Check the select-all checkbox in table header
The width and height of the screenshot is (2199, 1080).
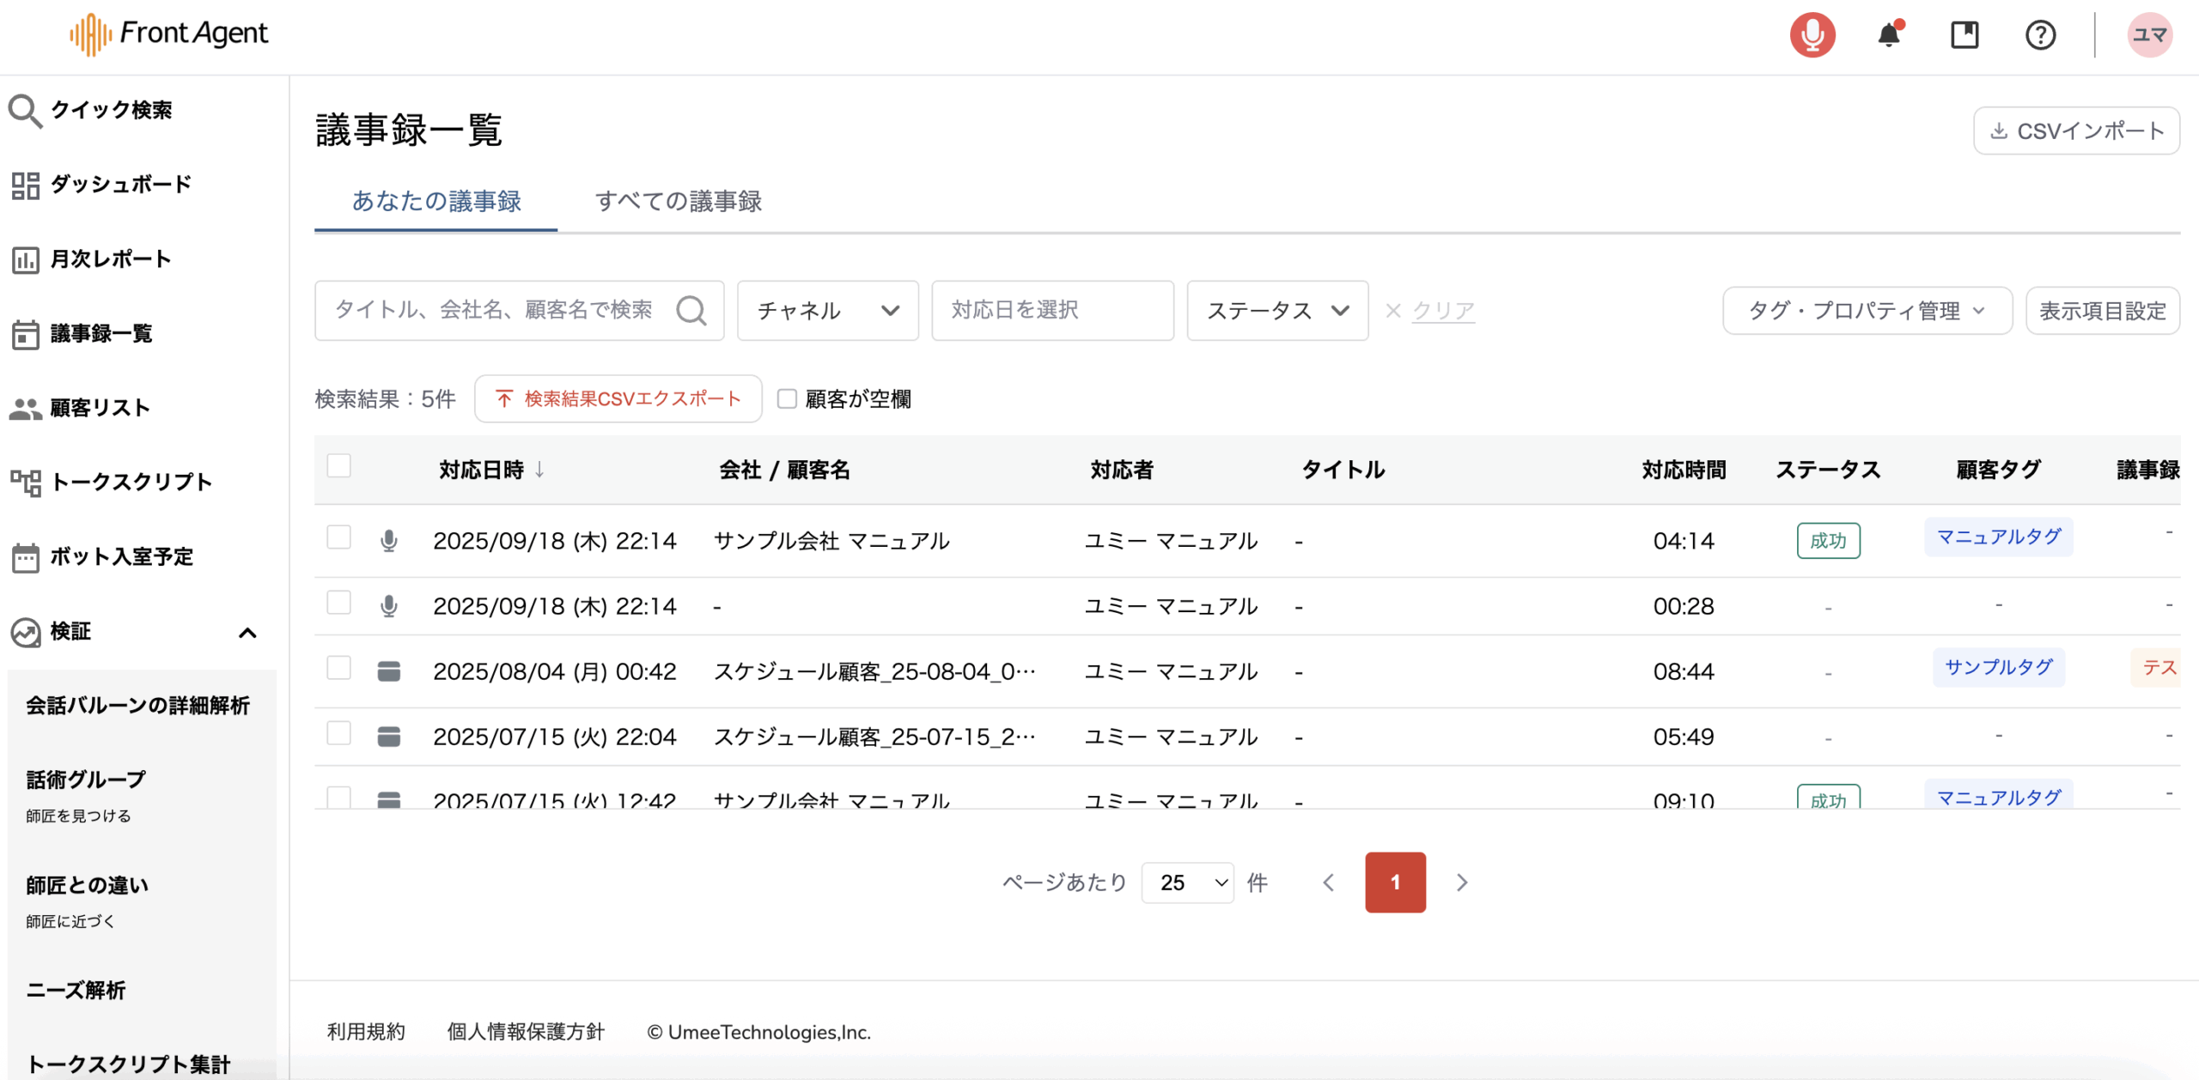[x=339, y=466]
